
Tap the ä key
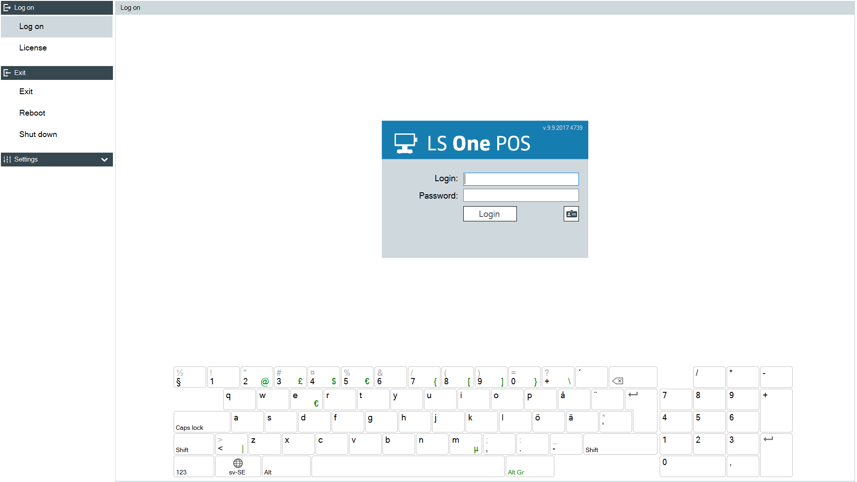582,422
